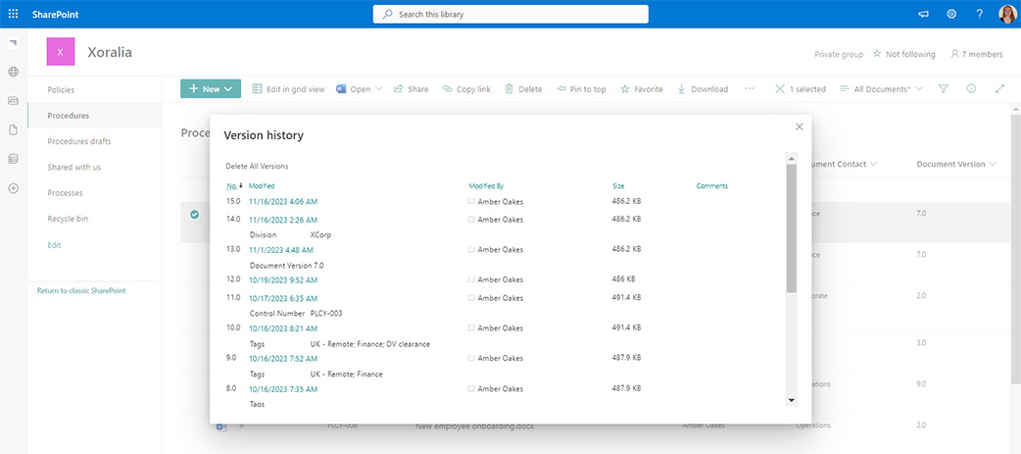1021x454 pixels.
Task: Open the filter pane funnel icon
Action: [943, 89]
